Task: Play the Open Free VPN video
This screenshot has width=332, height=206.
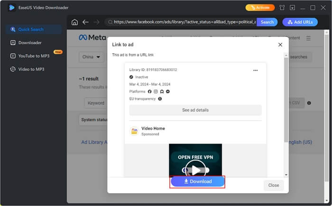Action: coord(195,167)
